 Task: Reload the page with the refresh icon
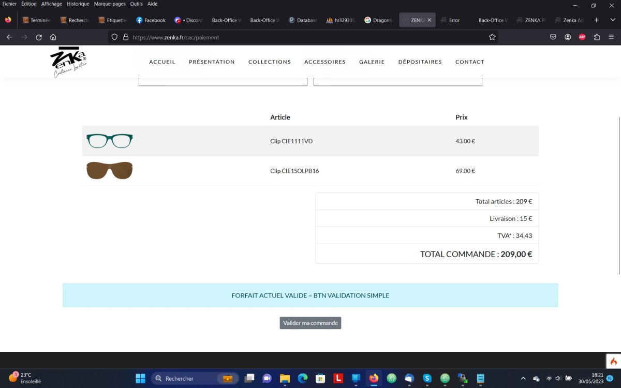(39, 37)
